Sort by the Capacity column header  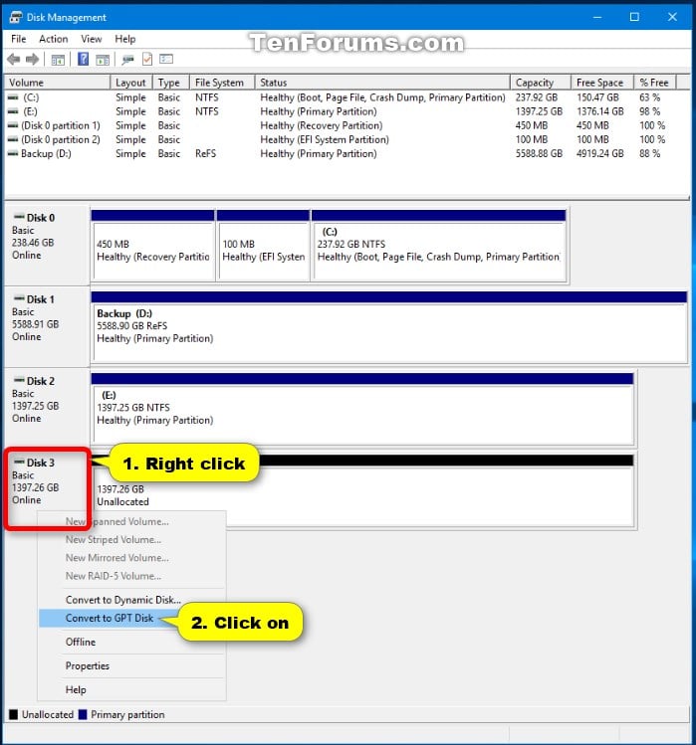click(x=541, y=83)
